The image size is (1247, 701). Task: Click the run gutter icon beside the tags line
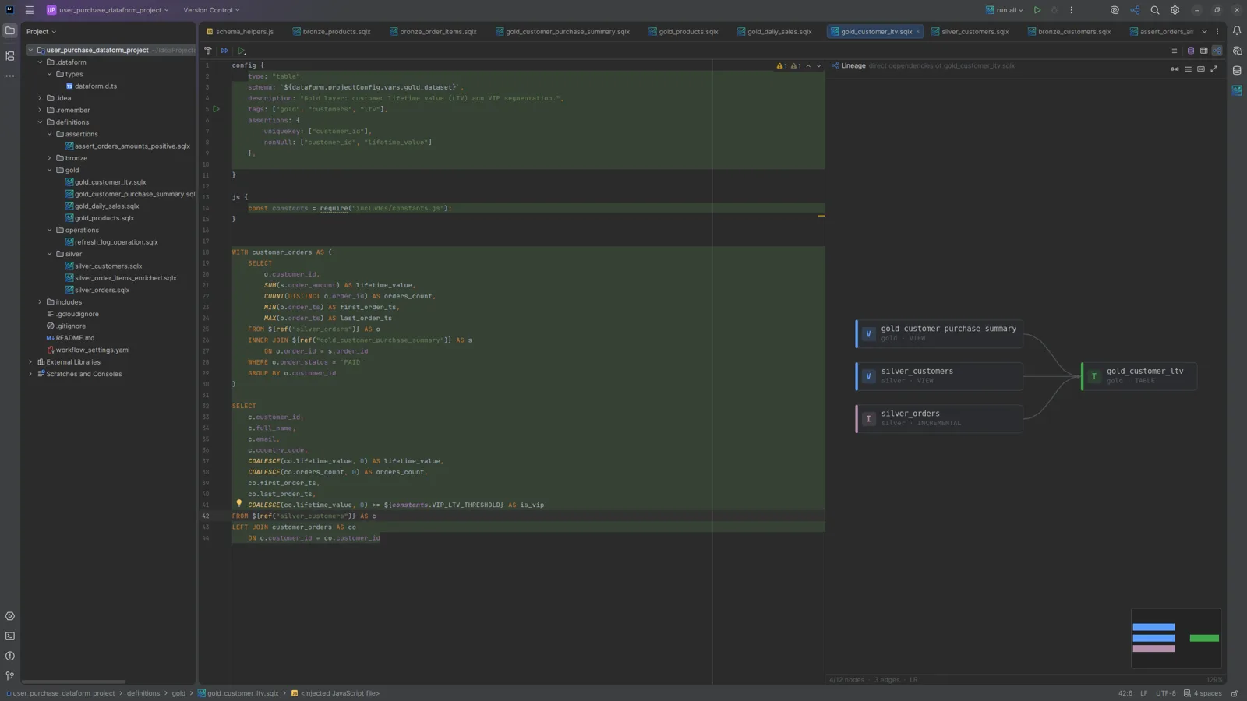coord(217,109)
